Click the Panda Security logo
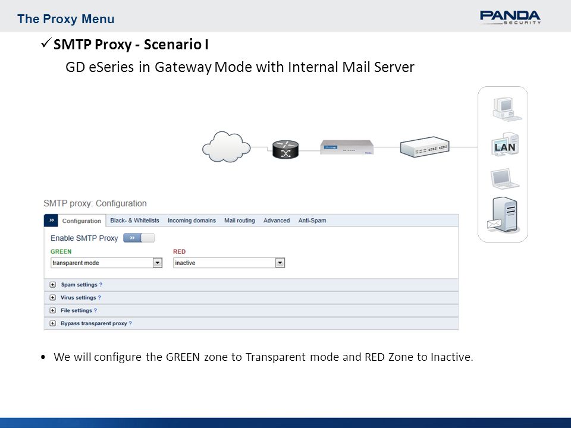Viewport: 571px width, 428px height. 510,17
